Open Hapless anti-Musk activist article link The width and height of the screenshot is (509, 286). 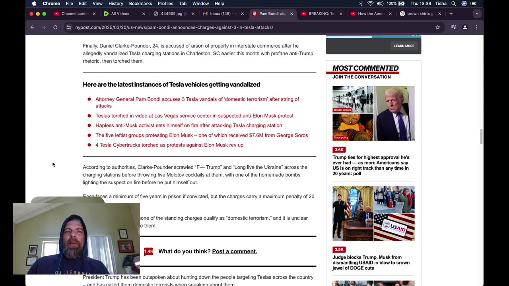coord(188,126)
